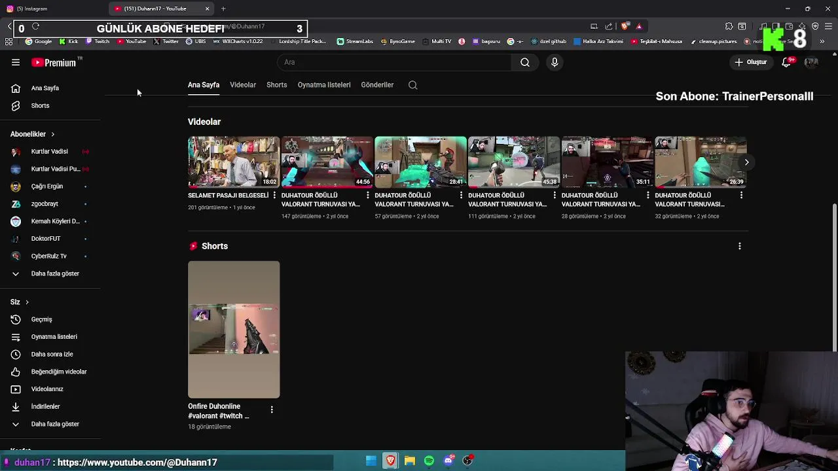Search within channel using magnifier icon
838x471 pixels.
413,85
